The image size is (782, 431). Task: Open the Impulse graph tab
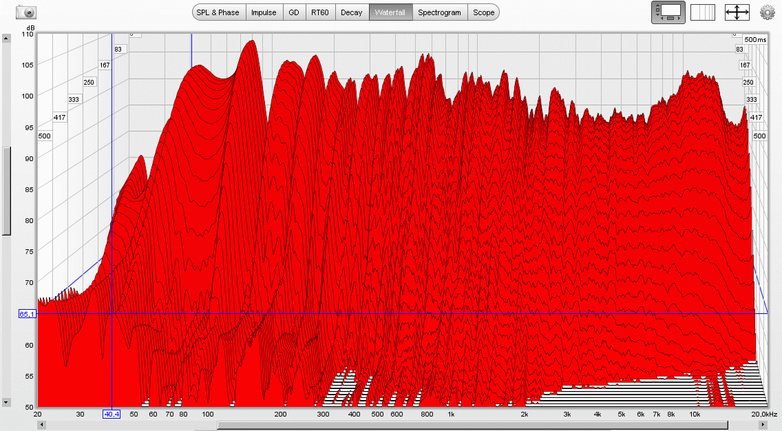point(264,12)
